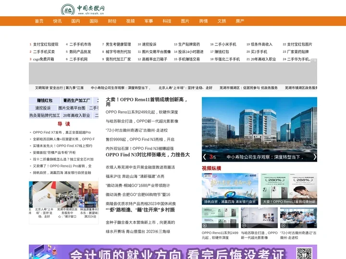Click the 图片交易平台图 tag button

click(72, 108)
